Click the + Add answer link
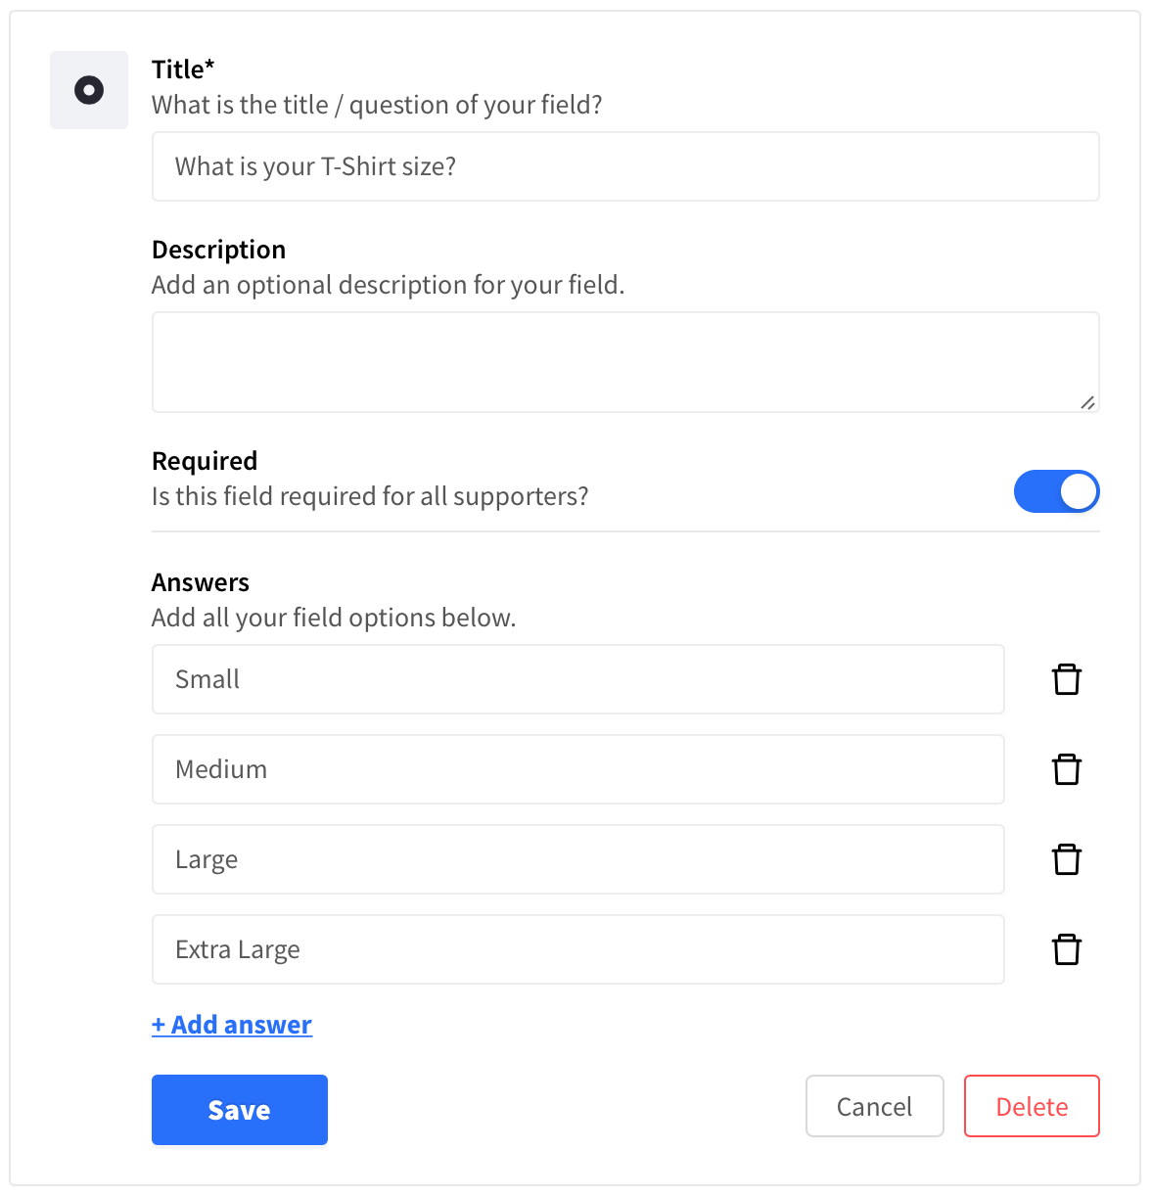The width and height of the screenshot is (1151, 1196). (x=232, y=1025)
